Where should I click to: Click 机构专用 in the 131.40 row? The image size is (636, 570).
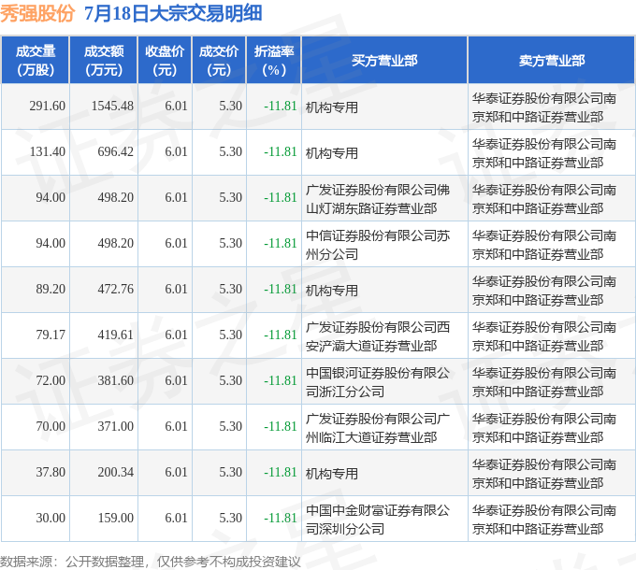click(331, 153)
